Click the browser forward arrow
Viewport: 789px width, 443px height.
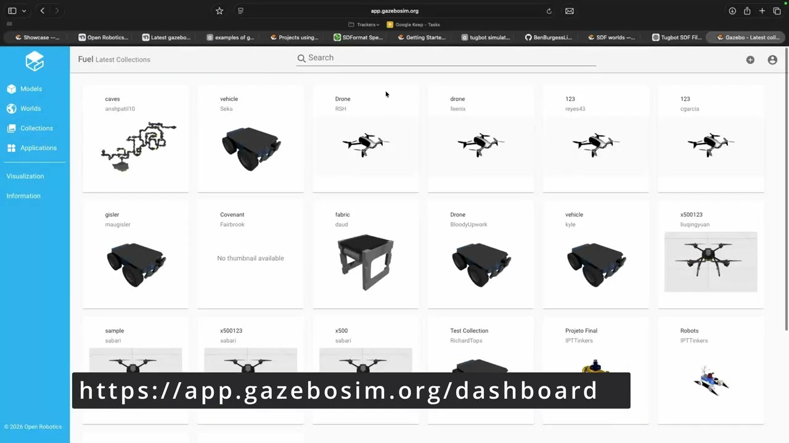pos(57,10)
